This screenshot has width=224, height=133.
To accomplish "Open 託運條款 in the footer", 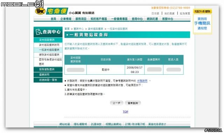I will pos(96,124).
